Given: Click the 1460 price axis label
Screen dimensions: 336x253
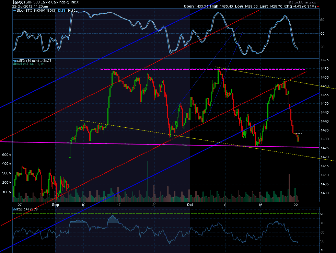Looking at the screenshot, I should pos(325,86).
